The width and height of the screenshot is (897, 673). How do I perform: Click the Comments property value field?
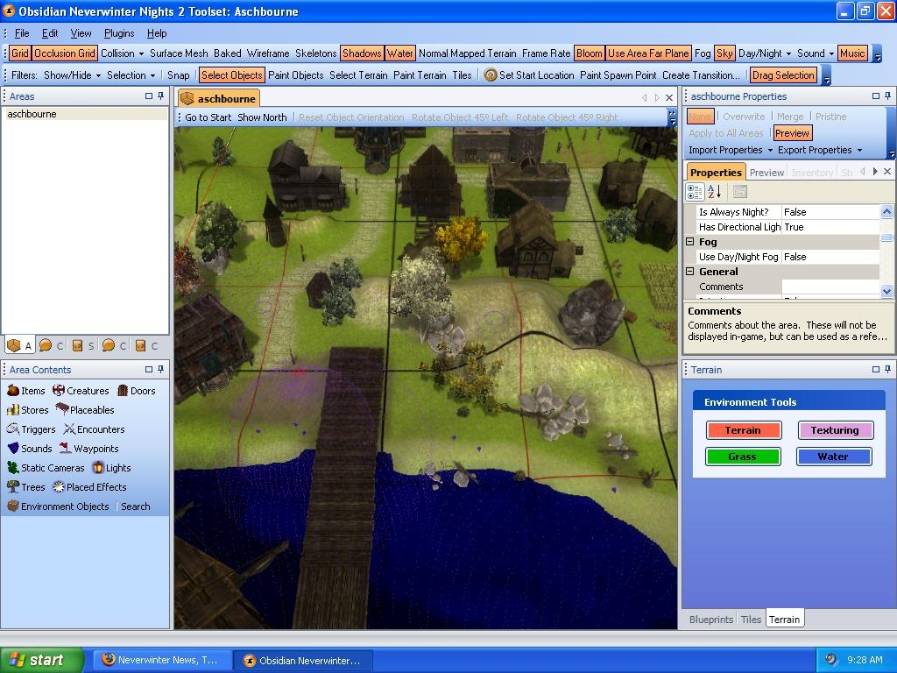click(x=830, y=287)
